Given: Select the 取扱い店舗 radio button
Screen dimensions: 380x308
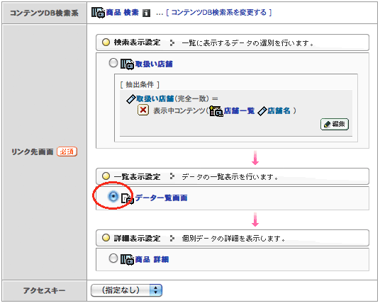Looking at the screenshot, I should click(113, 63).
